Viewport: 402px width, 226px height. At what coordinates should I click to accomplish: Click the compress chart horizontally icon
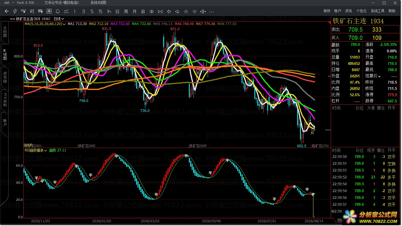click(x=160, y=11)
